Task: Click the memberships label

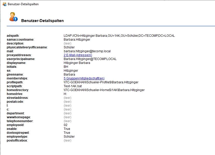Action: (x=17, y=78)
